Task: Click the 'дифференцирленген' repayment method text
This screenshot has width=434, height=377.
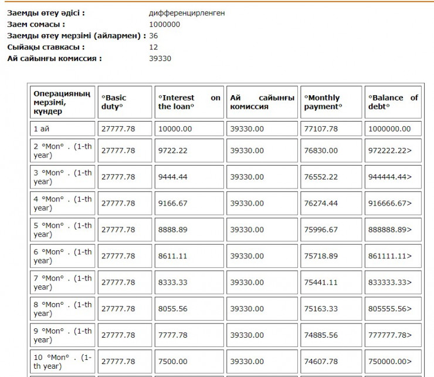Action: [x=187, y=13]
